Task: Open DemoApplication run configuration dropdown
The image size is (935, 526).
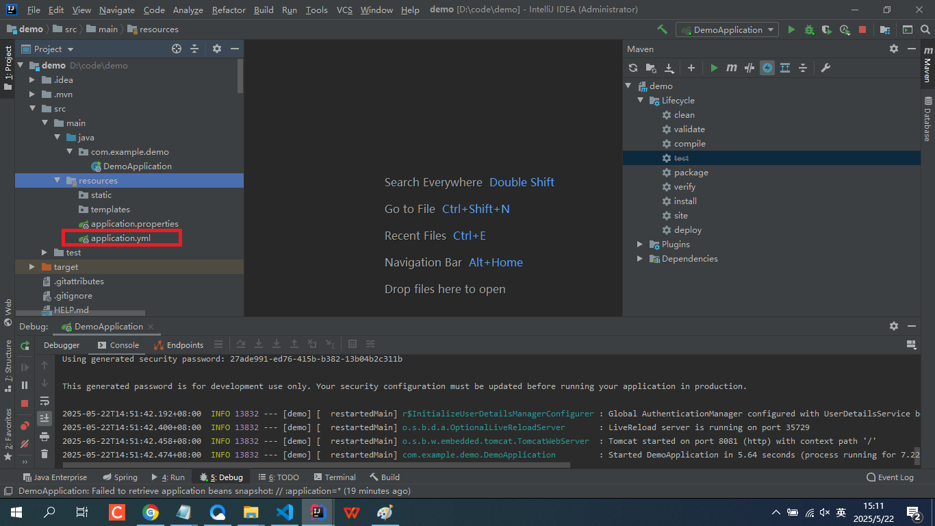Action: pyautogui.click(x=727, y=29)
